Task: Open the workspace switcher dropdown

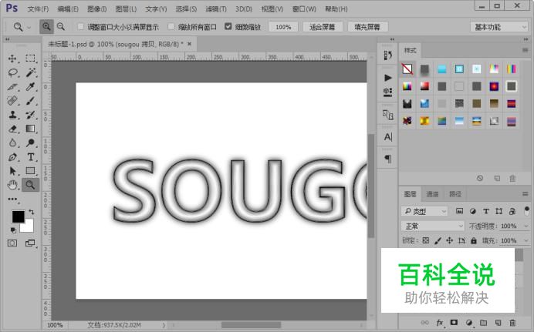Action: point(499,27)
